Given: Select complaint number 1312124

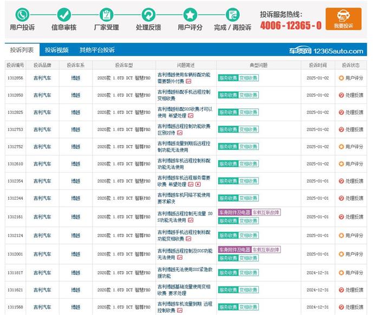Looking at the screenshot, I should coord(15,235).
